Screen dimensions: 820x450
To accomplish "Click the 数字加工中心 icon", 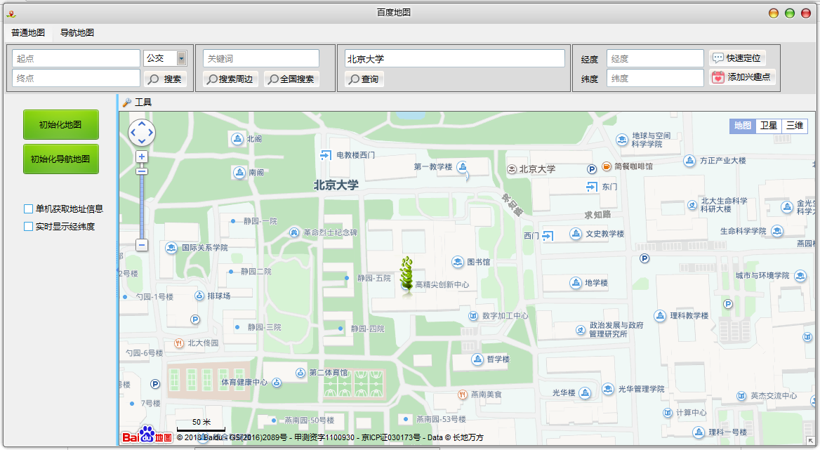I will 473,316.
